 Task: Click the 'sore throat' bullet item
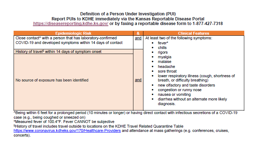[167, 71]
